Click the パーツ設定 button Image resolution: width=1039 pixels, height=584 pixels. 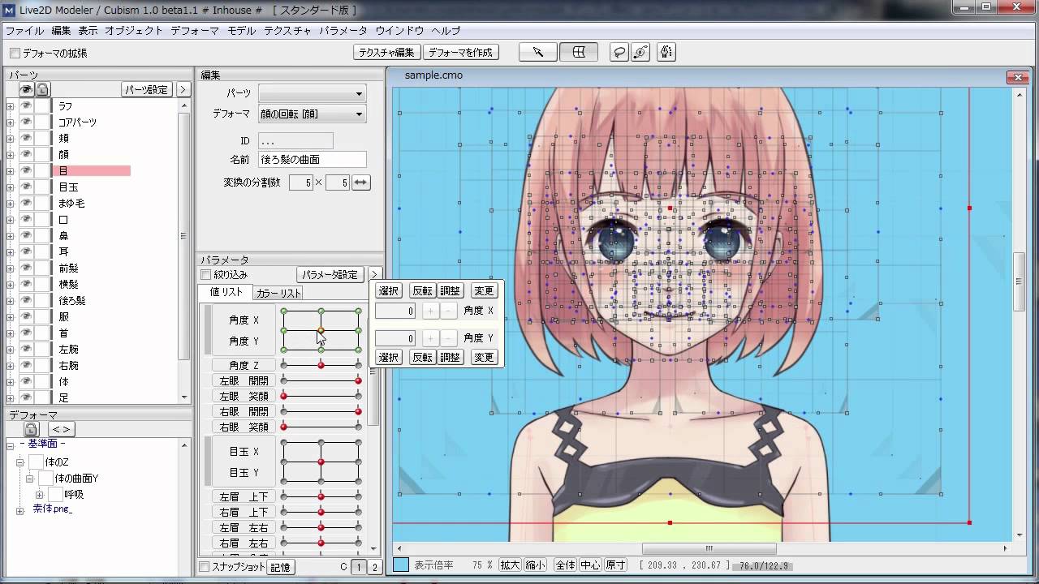pos(147,89)
